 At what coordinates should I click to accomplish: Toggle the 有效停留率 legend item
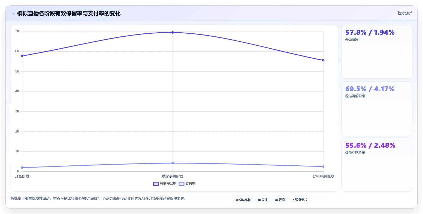point(165,184)
